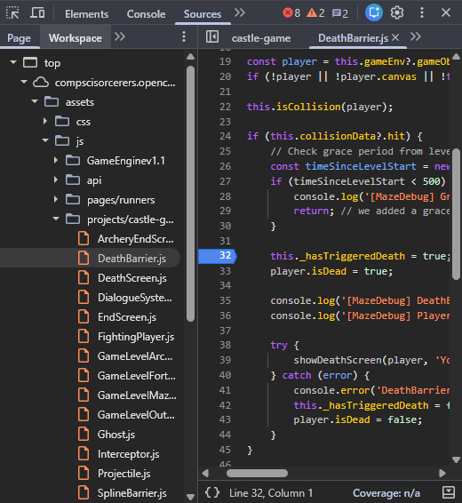This screenshot has width=462, height=503.
Task: Toggle a breakpoint on line 42
Action: coord(226,405)
